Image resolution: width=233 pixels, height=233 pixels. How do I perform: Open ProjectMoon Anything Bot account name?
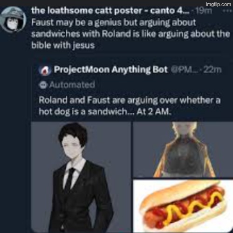(111, 69)
